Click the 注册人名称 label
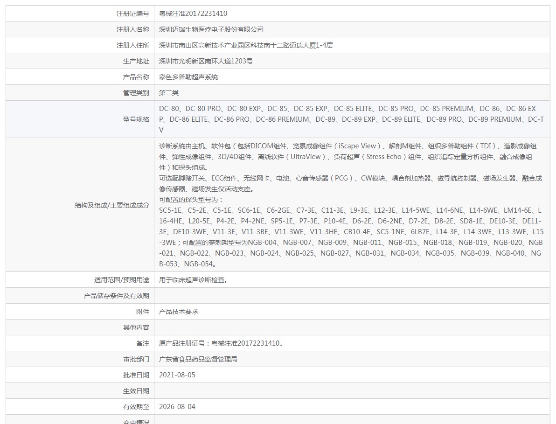 (132, 29)
